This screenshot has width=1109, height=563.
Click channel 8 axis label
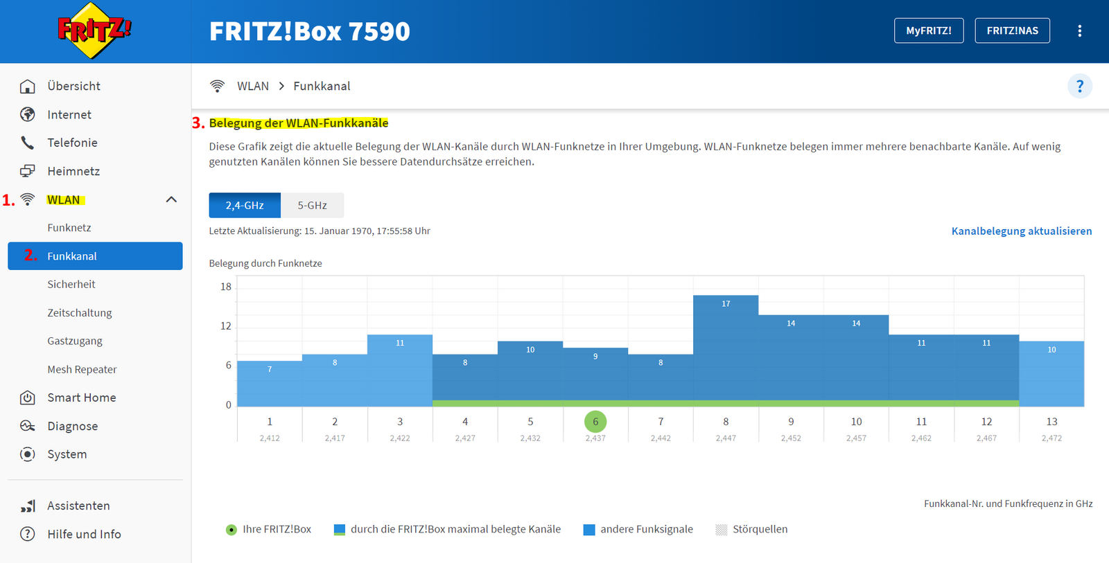click(726, 421)
